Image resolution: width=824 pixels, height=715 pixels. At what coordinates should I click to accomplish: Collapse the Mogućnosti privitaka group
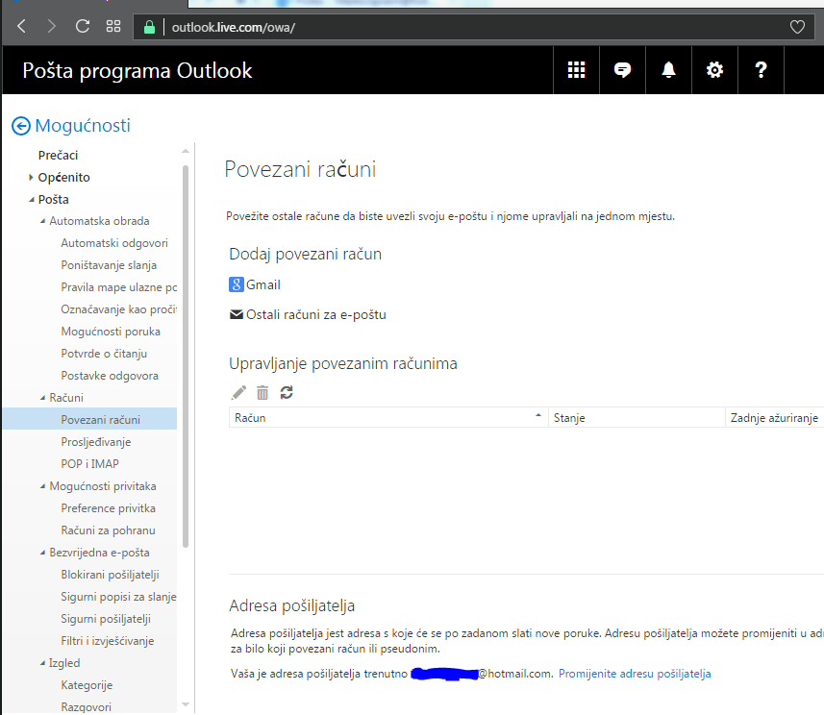point(42,486)
